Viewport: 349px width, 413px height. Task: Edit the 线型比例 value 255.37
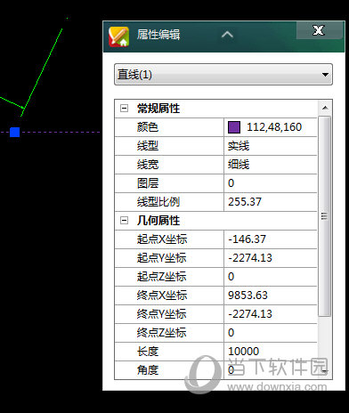[271, 202]
